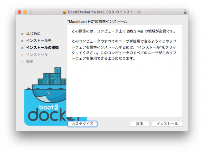
Task: Click the "Macintosh HD"に標準インストール heading
Action: 97,22
